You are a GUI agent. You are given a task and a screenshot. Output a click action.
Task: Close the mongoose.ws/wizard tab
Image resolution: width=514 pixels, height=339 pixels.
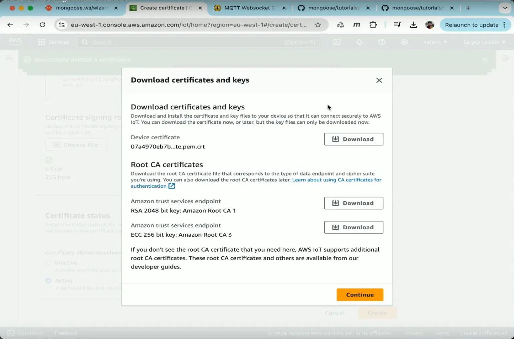click(116, 8)
